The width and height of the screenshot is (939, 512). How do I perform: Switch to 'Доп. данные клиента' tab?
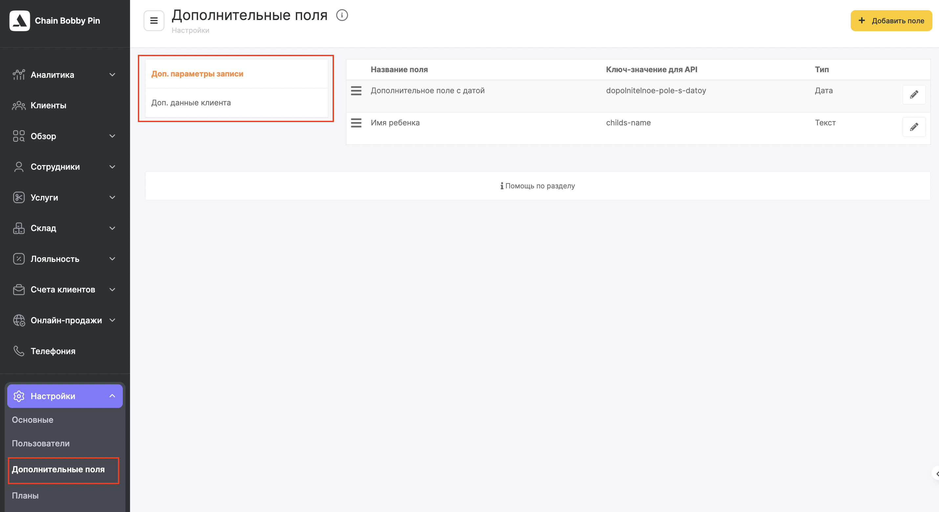pos(191,103)
